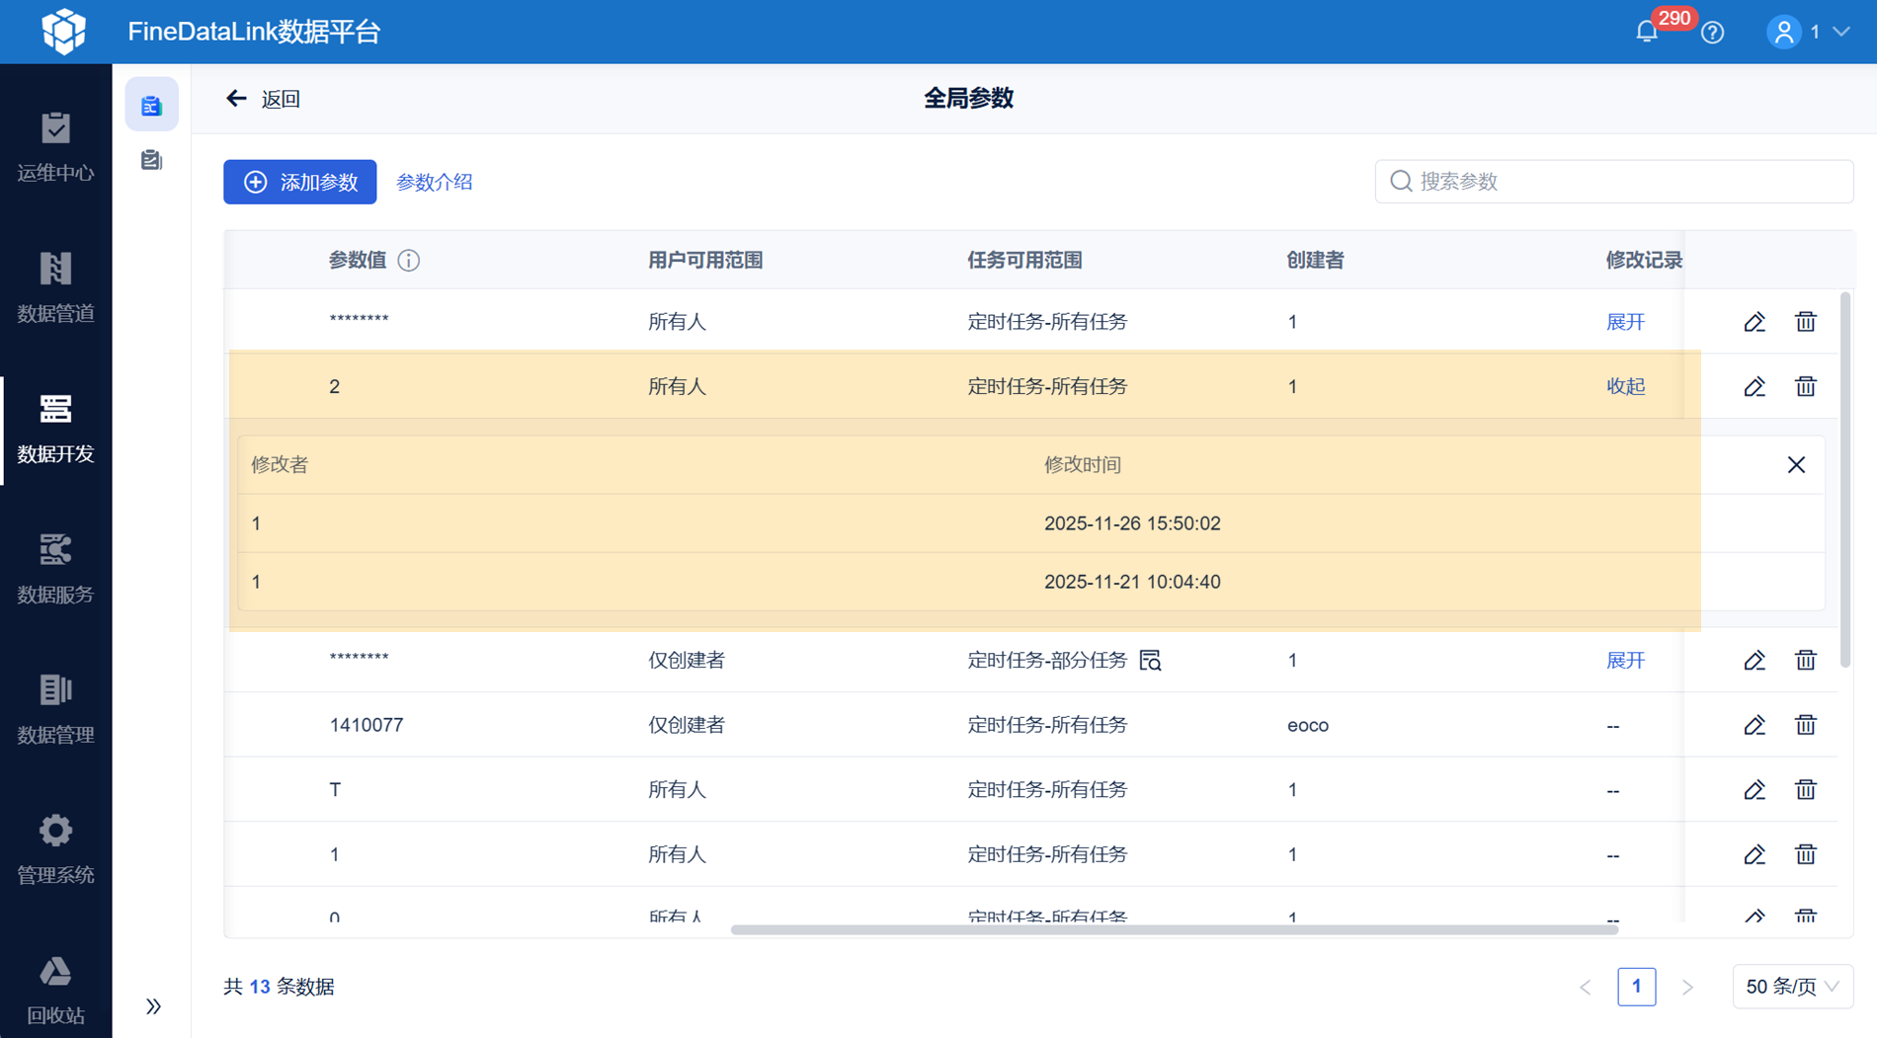Open 数据管道 in the sidebar

pos(55,288)
